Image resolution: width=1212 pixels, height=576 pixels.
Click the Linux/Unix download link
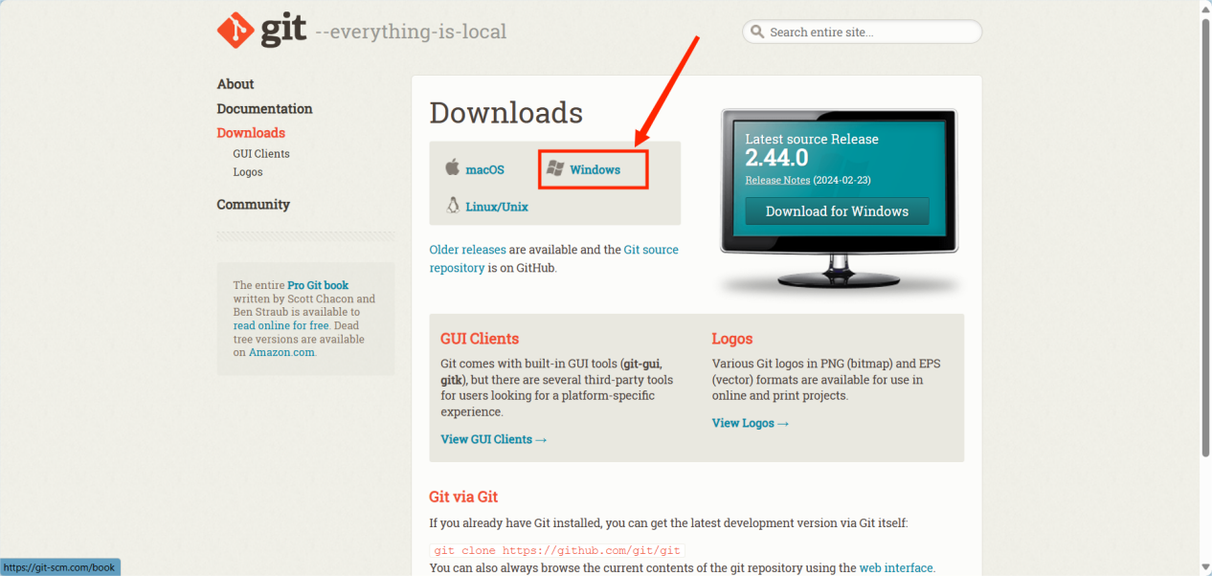click(497, 206)
